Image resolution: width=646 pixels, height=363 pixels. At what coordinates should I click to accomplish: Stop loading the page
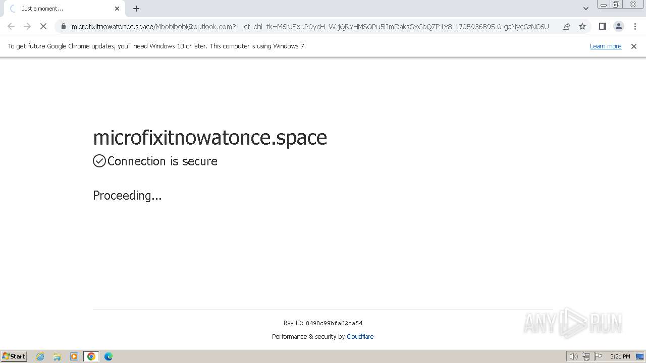43,26
